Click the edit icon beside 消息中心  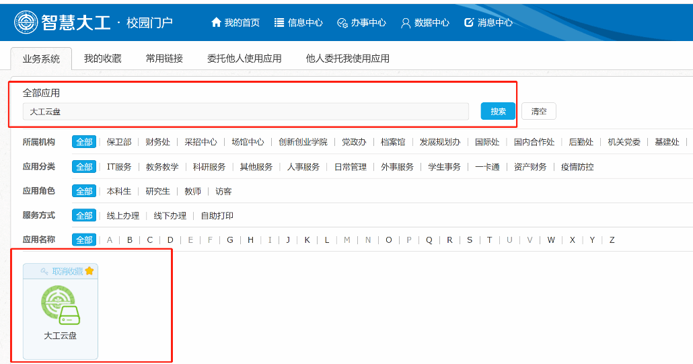[x=469, y=22]
